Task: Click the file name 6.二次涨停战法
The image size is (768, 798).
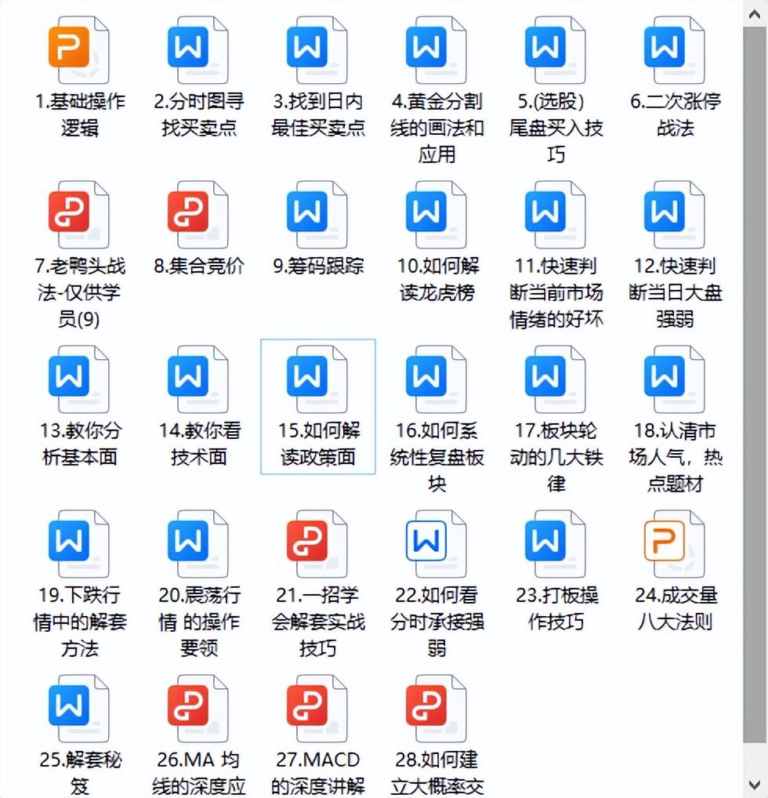Action: click(676, 114)
